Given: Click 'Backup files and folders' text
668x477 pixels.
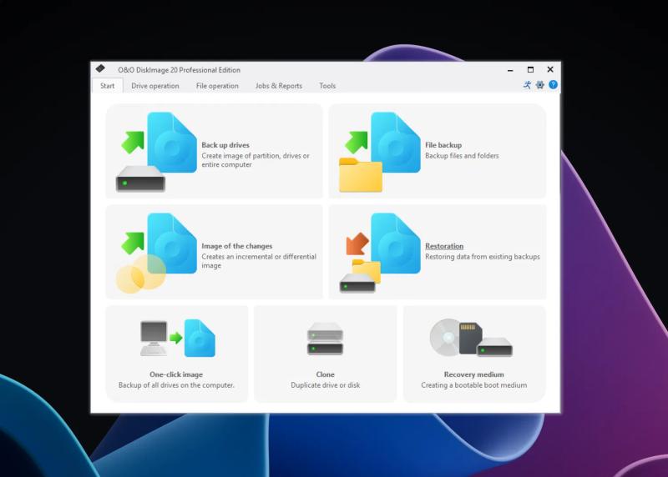Looking at the screenshot, I should [462, 156].
